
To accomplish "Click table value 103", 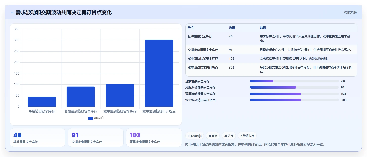I will (231, 59).
